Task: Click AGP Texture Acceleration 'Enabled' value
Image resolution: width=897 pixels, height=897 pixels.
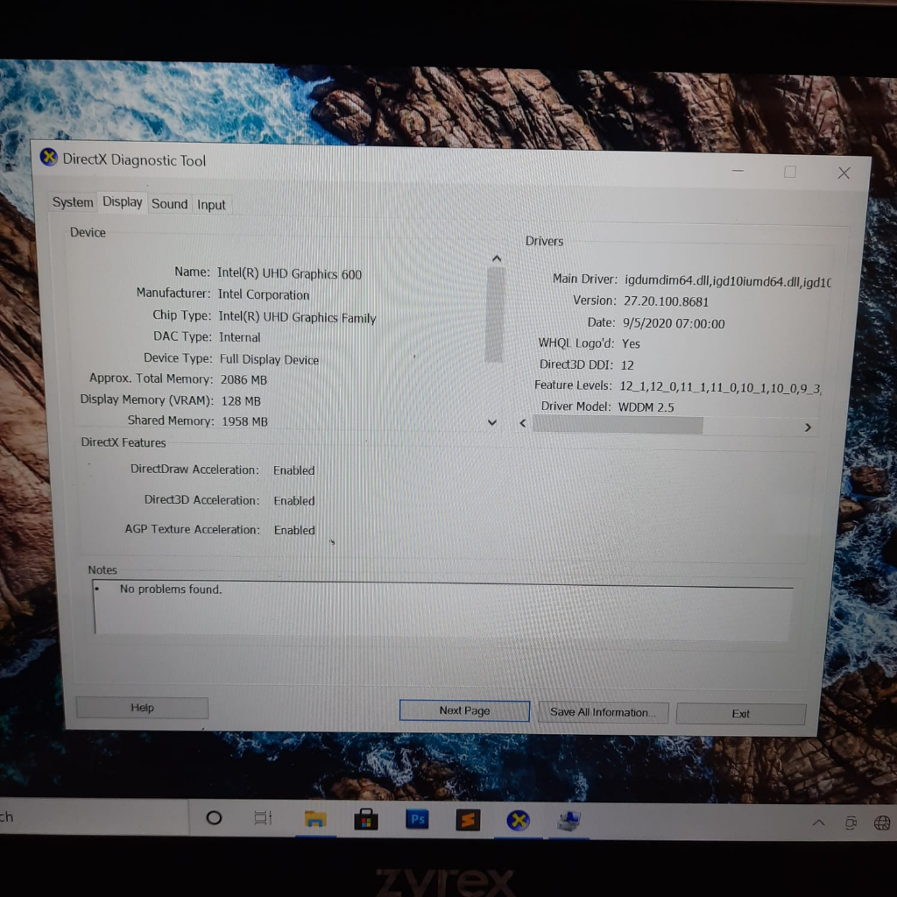Action: pyautogui.click(x=294, y=530)
